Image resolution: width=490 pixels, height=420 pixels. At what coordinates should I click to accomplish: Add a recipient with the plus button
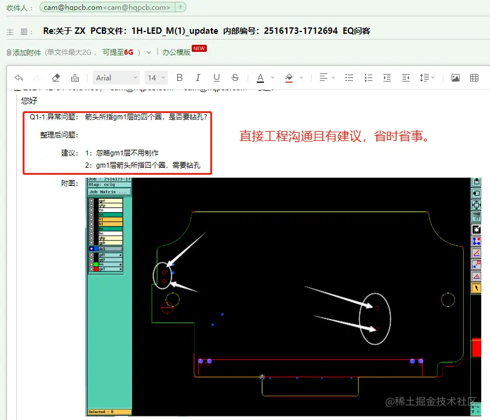[180, 7]
